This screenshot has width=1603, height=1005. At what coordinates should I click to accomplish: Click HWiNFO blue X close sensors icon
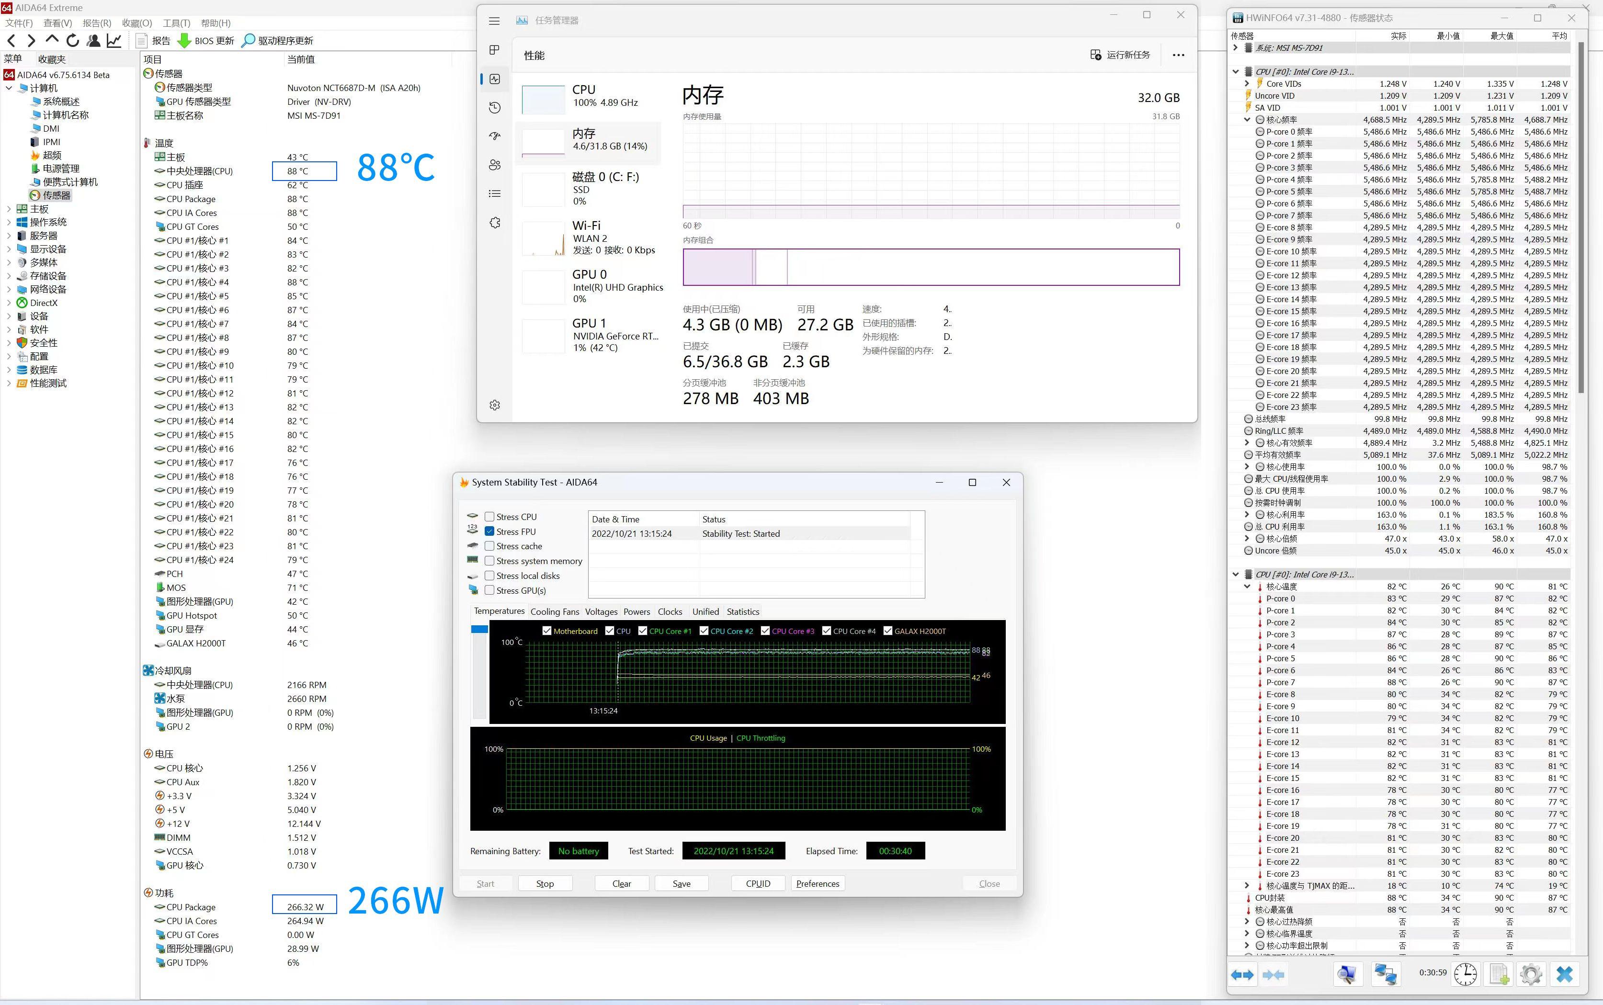1564,974
